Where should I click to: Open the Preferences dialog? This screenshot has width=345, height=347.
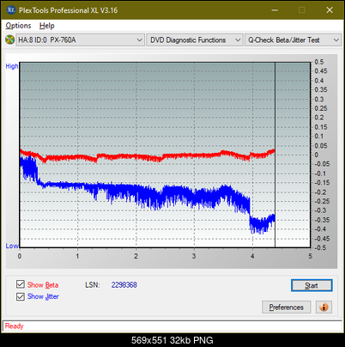coord(286,307)
